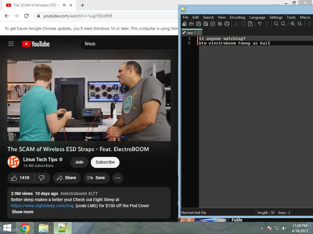Screen dimensions: 313x234
Task: Click the #electroboom hashtag
Action: pyautogui.click(x=73, y=193)
